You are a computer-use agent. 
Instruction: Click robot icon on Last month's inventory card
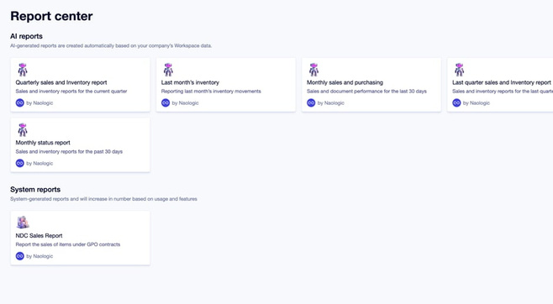coord(168,70)
